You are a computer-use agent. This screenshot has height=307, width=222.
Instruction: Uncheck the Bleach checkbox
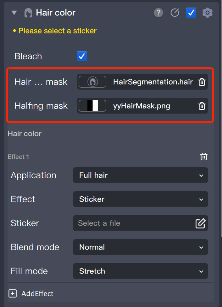click(82, 56)
